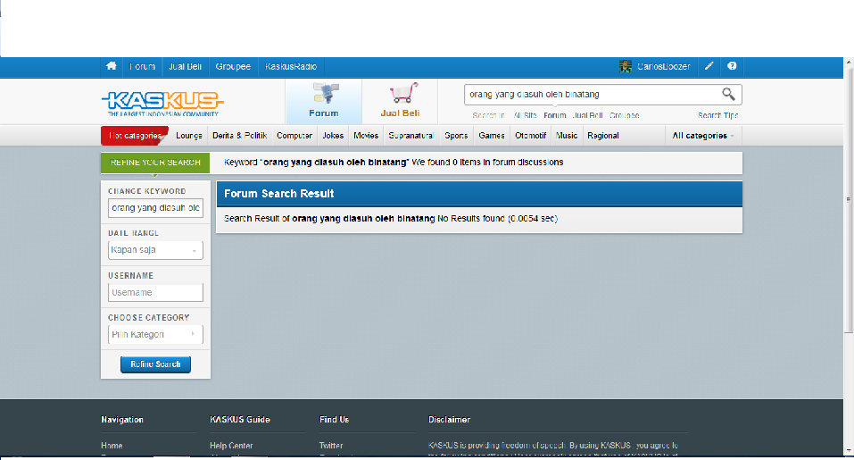Click CarlosBoozer avatar image

point(626,66)
